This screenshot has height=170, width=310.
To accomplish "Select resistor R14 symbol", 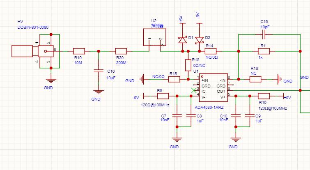I will tap(211, 51).
